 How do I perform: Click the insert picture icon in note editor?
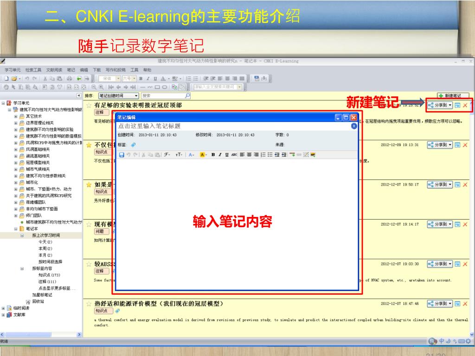pyautogui.click(x=313, y=155)
